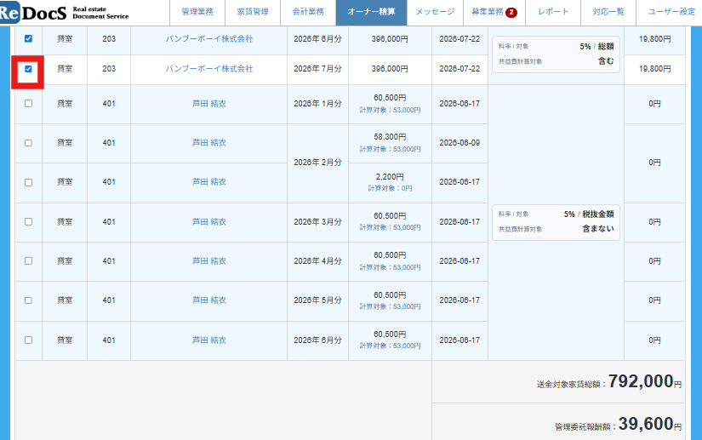
Task: Uncheck the room 203 2026年7月分 checkbox
Action: click(x=28, y=69)
